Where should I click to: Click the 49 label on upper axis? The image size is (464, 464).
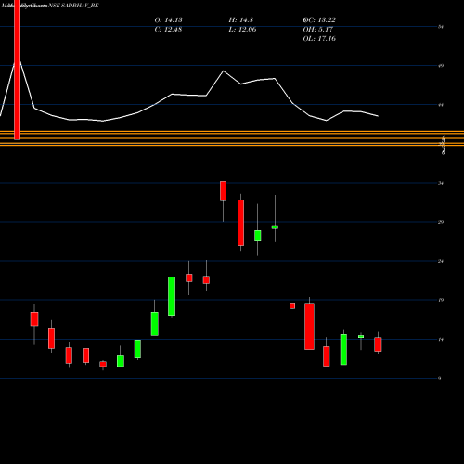click(x=441, y=66)
